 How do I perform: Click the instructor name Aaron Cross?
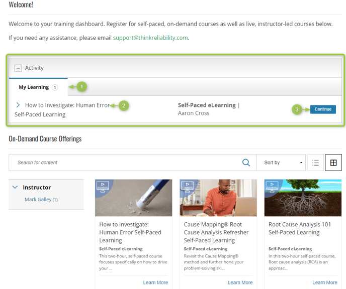click(194, 113)
